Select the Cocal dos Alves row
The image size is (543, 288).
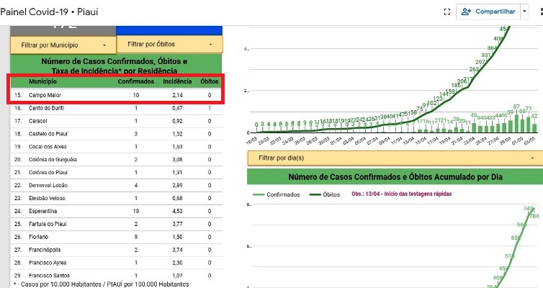[x=117, y=146]
